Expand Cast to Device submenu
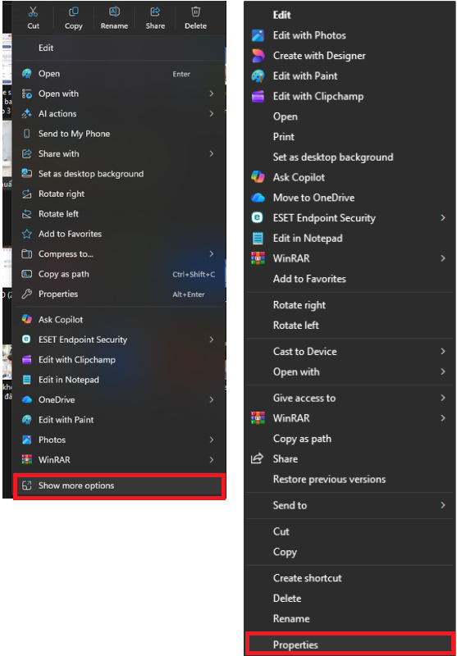 [x=443, y=352]
